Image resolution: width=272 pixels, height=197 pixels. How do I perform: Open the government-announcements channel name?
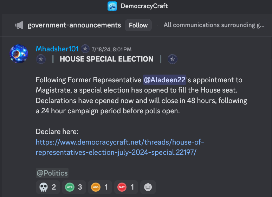pos(74,25)
